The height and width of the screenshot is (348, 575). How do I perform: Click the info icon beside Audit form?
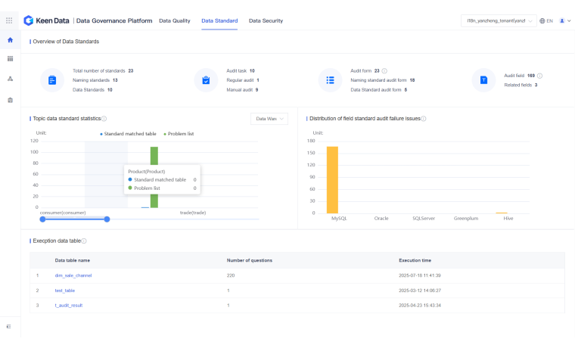[x=384, y=70]
